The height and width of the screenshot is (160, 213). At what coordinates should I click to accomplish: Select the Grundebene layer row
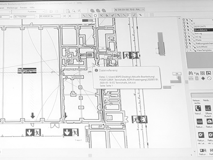click(x=203, y=30)
